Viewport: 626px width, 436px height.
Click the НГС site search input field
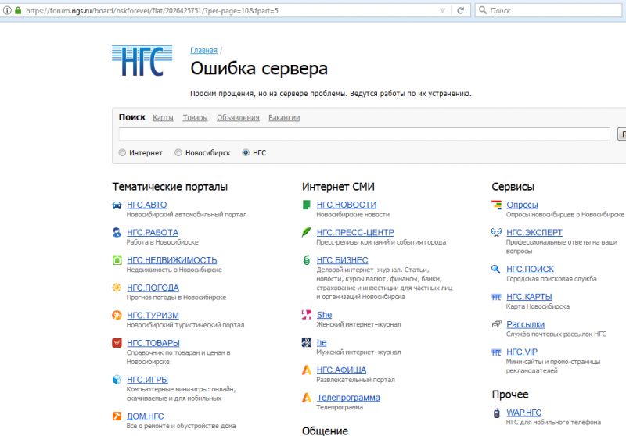tap(364, 134)
